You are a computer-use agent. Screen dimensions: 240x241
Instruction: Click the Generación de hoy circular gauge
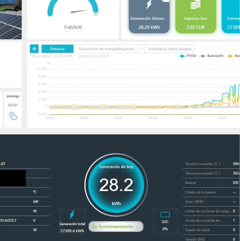[x=116, y=185]
